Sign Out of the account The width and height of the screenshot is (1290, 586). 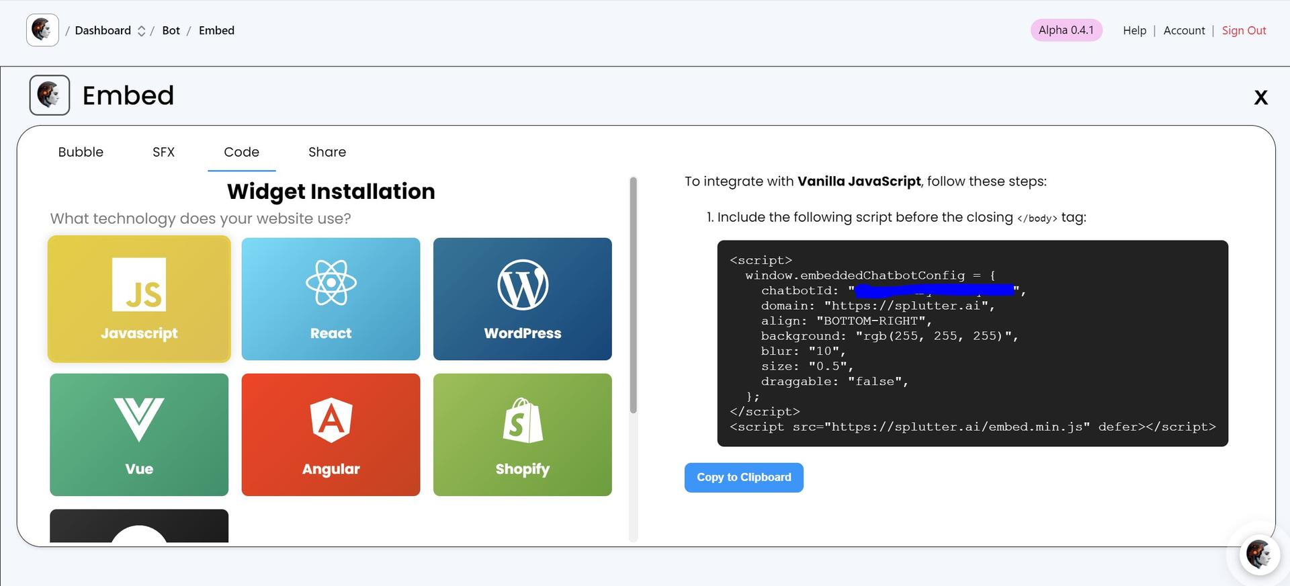click(1244, 30)
